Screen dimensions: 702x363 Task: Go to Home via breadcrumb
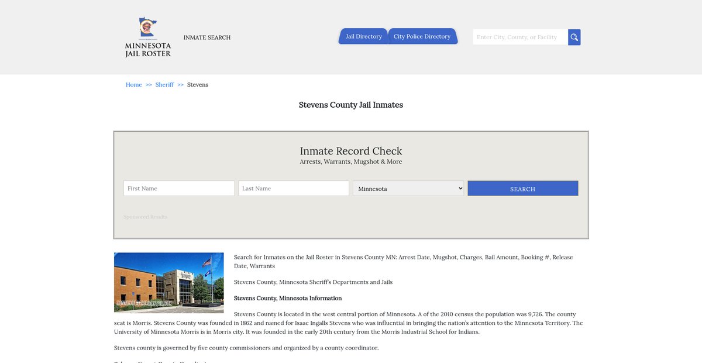[x=134, y=85]
